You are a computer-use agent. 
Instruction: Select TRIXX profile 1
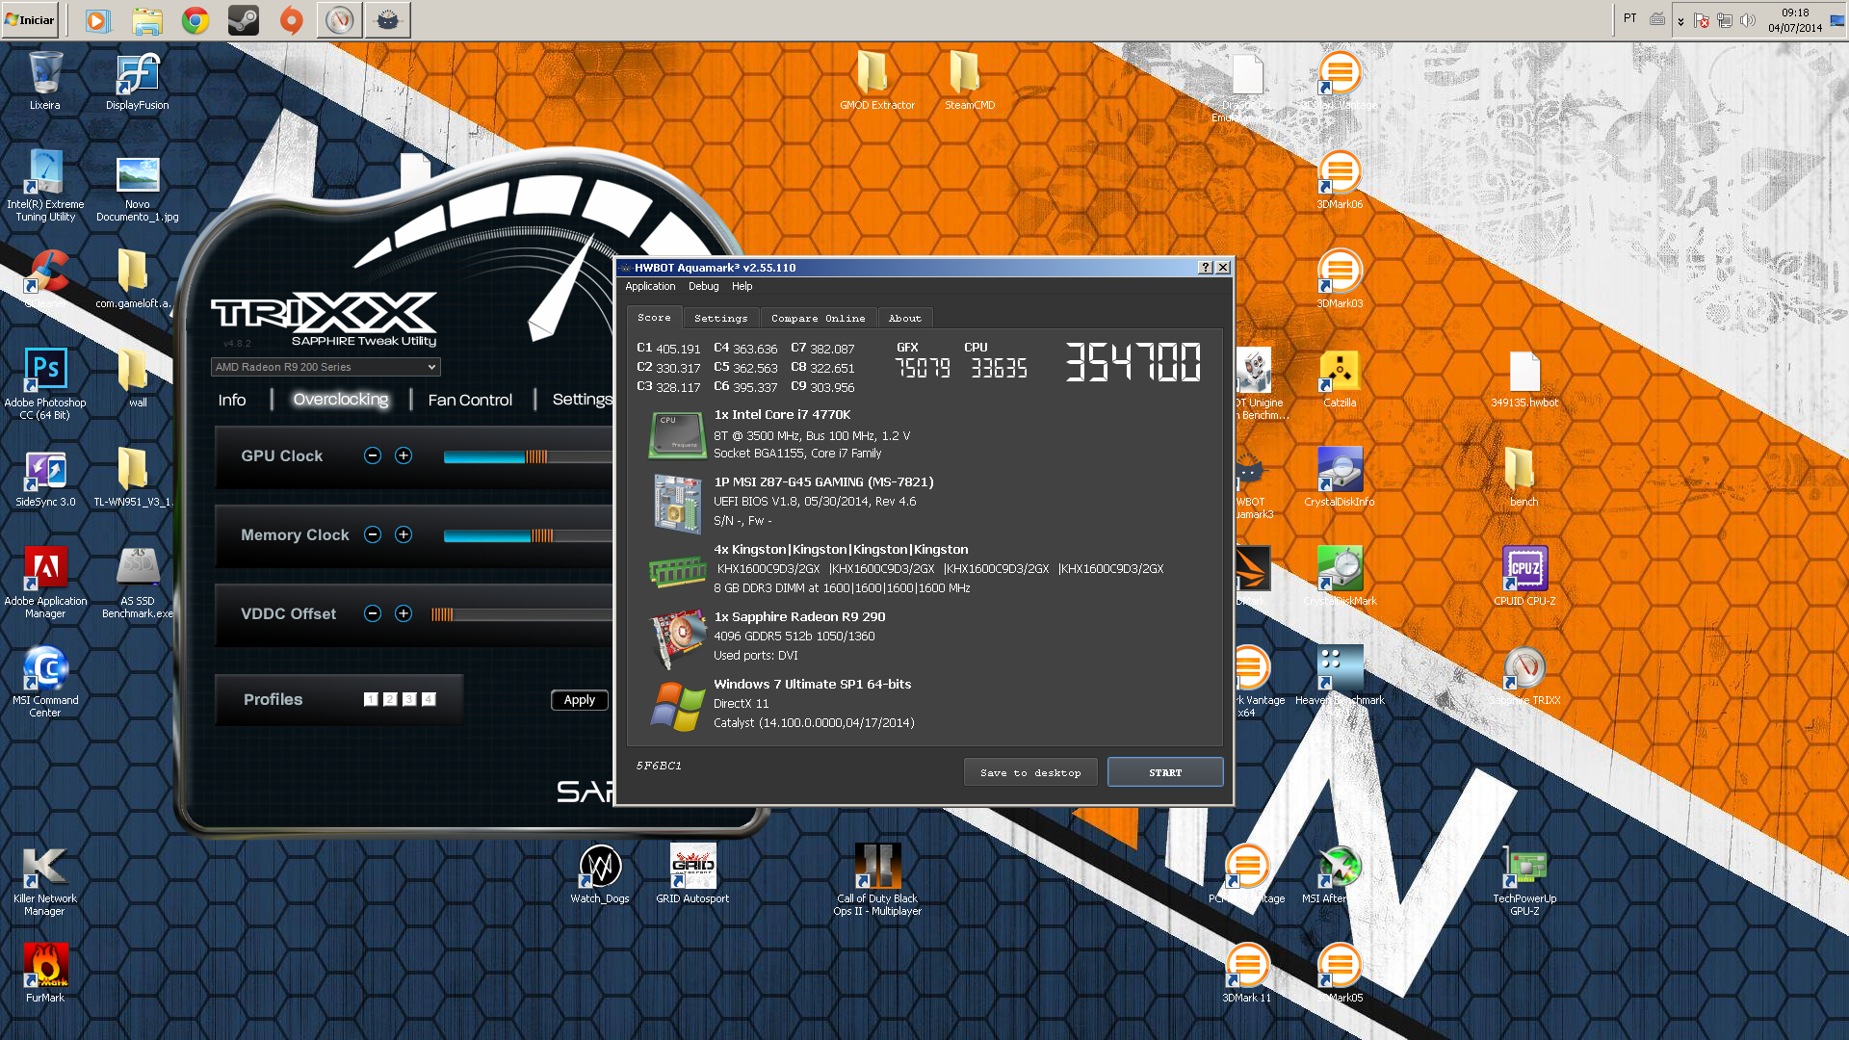[x=371, y=699]
